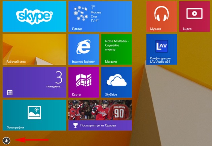Open the Карты maps tile

coord(84,82)
